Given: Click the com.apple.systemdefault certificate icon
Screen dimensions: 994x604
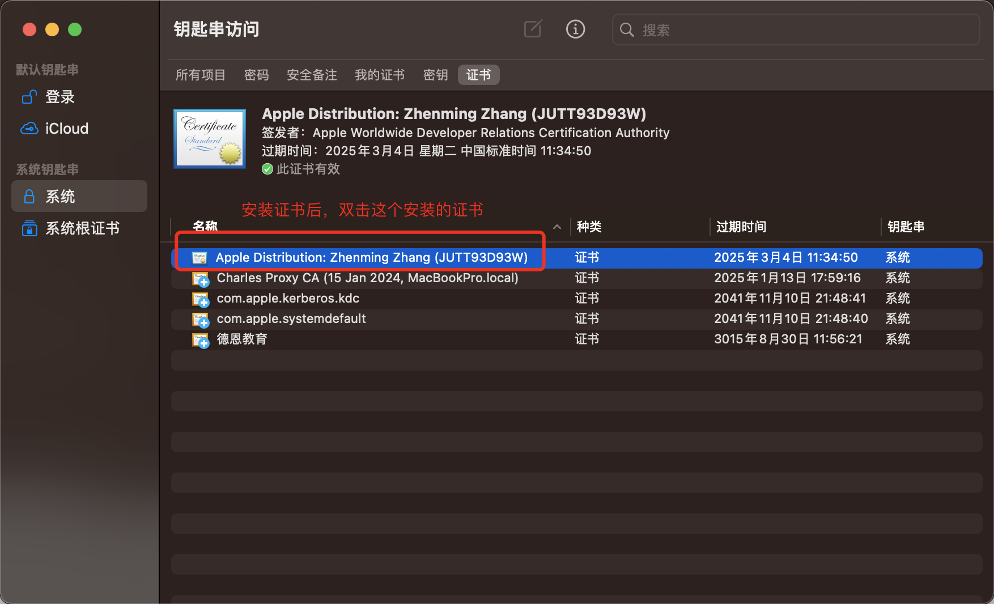Looking at the screenshot, I should click(x=201, y=320).
